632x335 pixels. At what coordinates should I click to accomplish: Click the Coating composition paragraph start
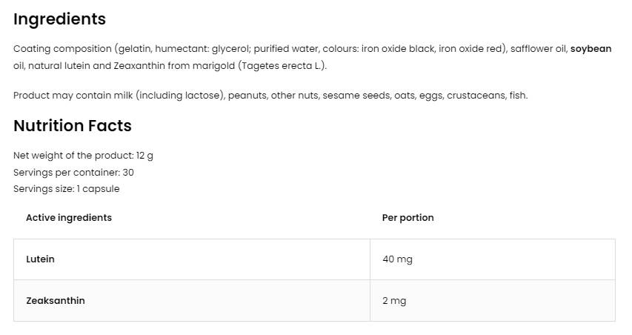pos(62,49)
